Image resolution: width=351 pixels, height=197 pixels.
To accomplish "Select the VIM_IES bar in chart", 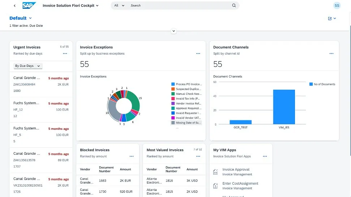I will 284,107.
